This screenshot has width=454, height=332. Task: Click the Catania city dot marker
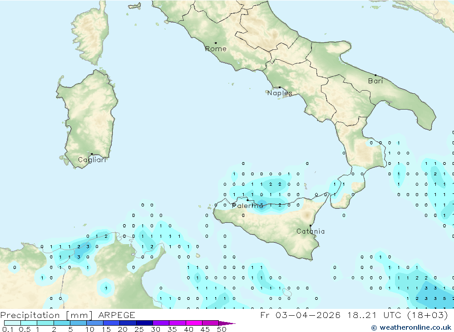[x=311, y=226]
